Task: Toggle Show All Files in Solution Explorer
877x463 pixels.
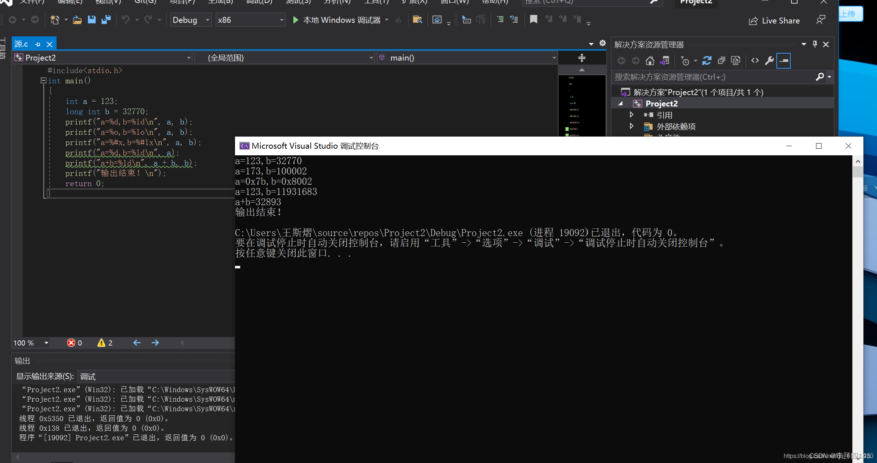Action: pos(736,61)
